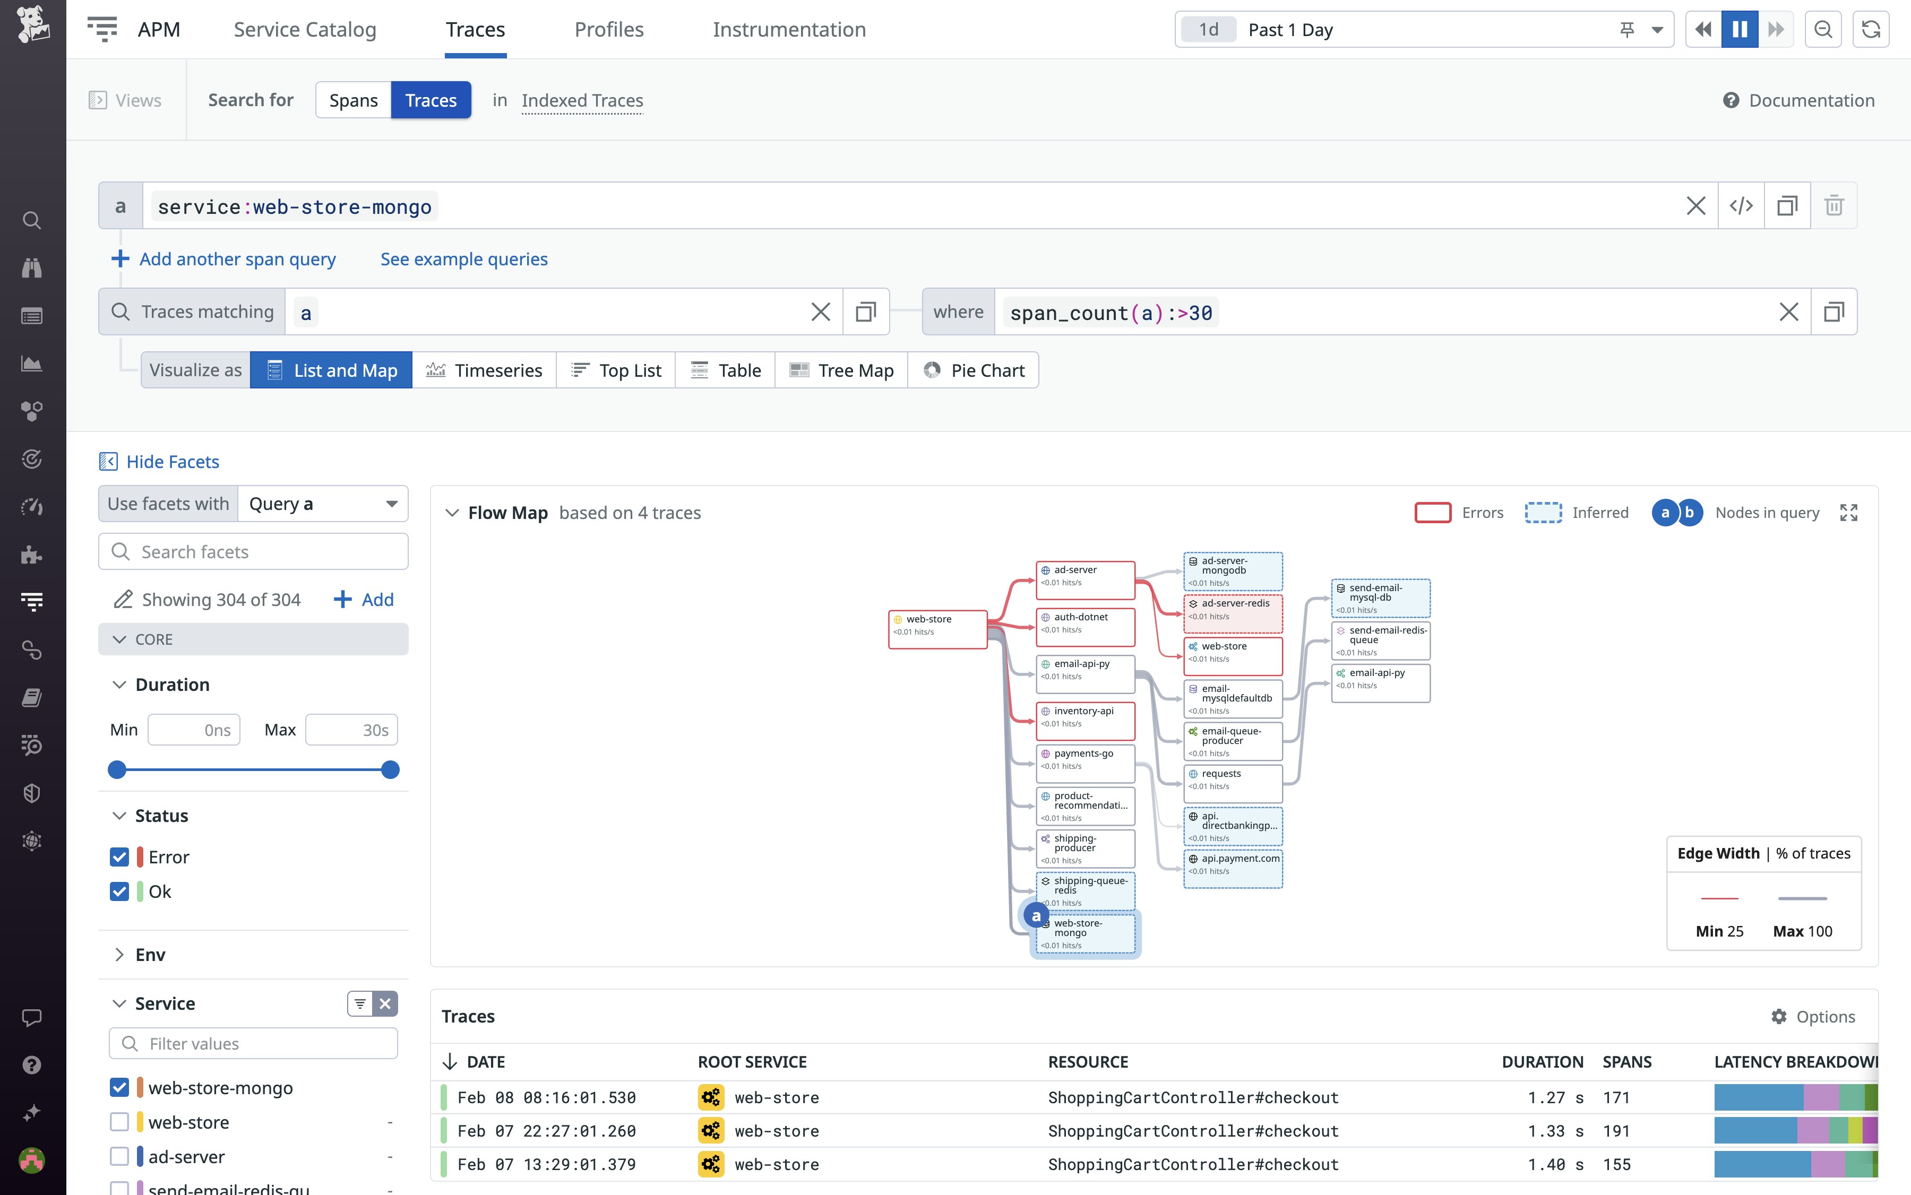The width and height of the screenshot is (1911, 1195).
Task: Expand the Flow Map to fullscreen
Action: pyautogui.click(x=1848, y=513)
